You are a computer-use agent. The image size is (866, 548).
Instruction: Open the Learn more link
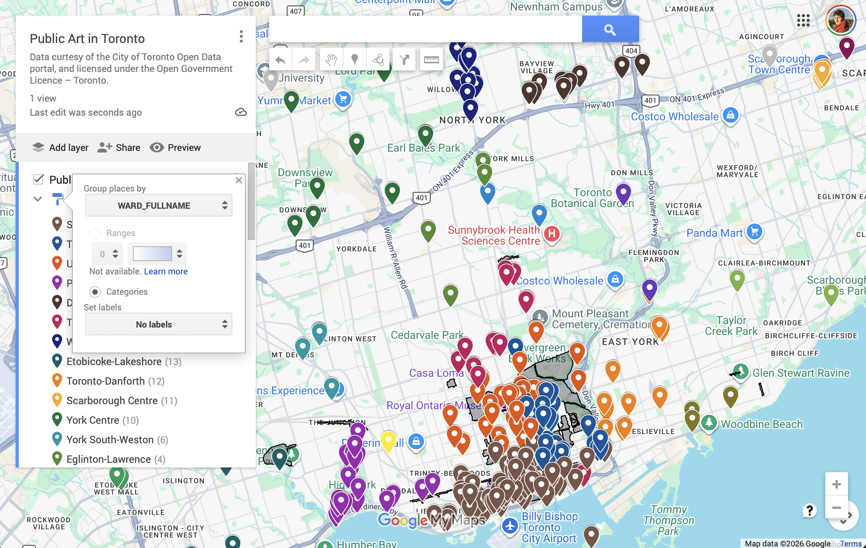[165, 271]
